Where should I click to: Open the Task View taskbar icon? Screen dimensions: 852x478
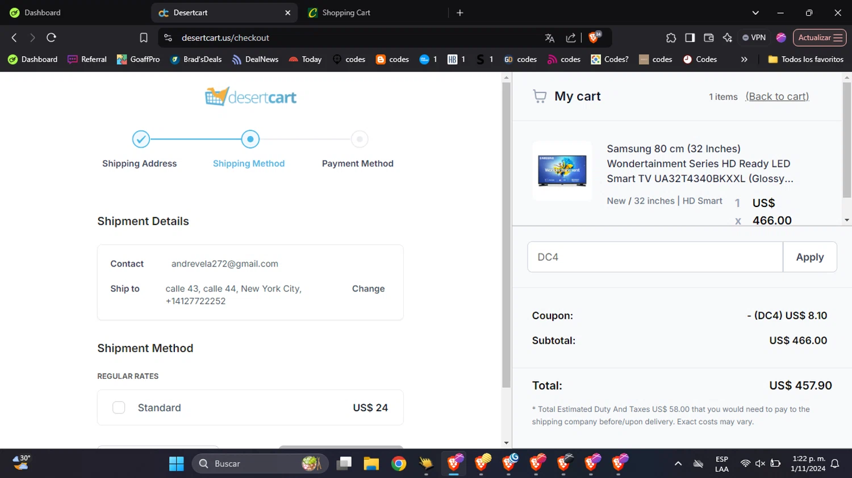click(344, 464)
